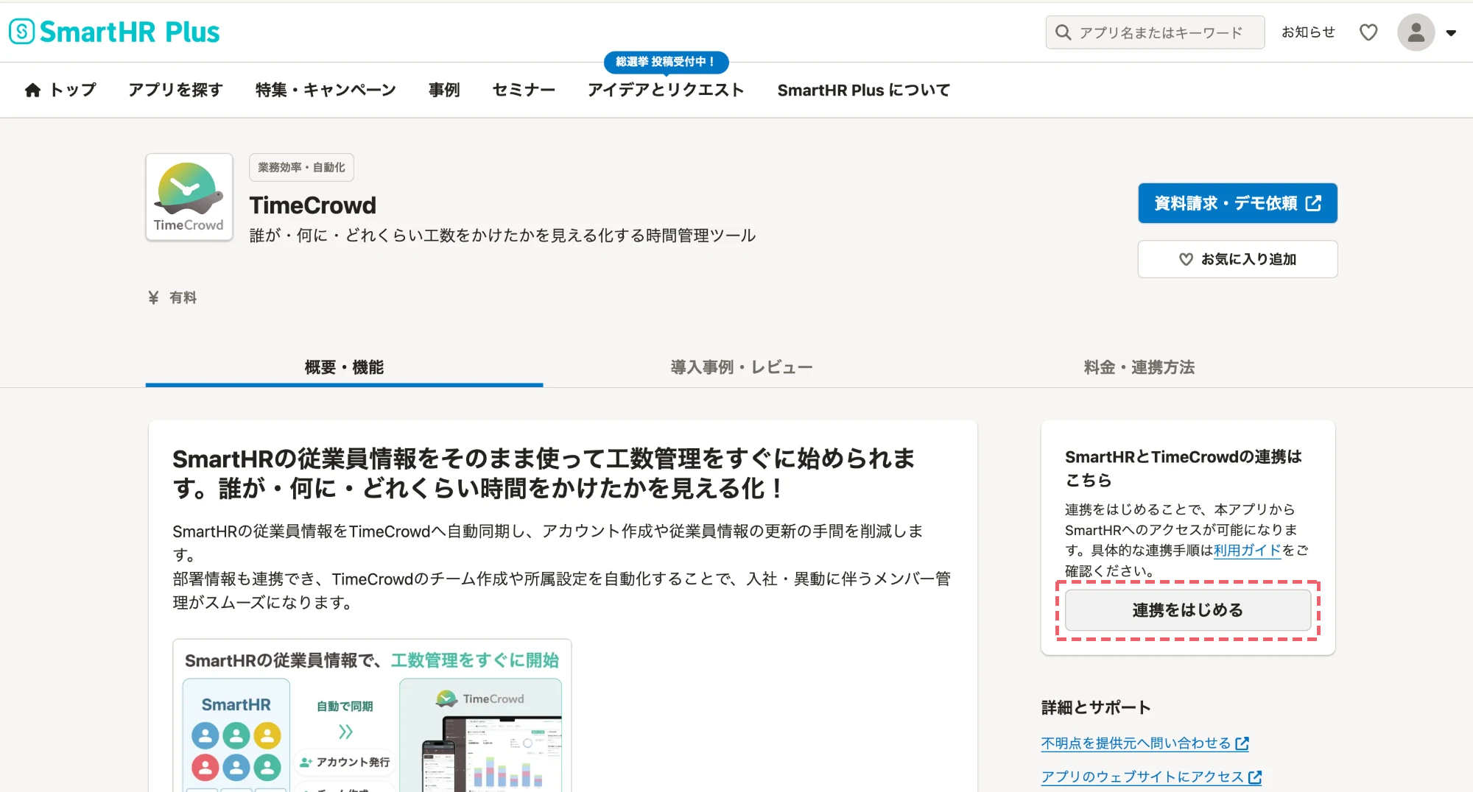Switch to 料金・連携方法 tab
This screenshot has width=1473, height=792.
click(x=1139, y=367)
